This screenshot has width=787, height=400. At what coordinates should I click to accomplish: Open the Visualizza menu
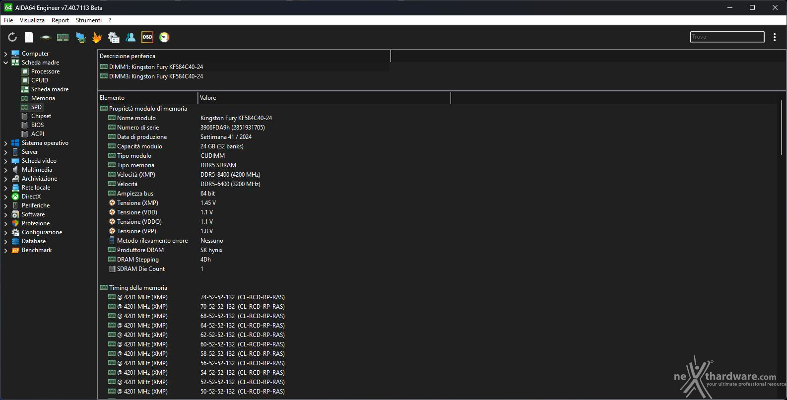pos(32,20)
